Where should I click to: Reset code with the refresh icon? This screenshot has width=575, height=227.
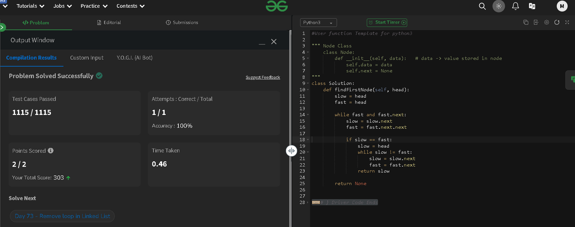556,23
